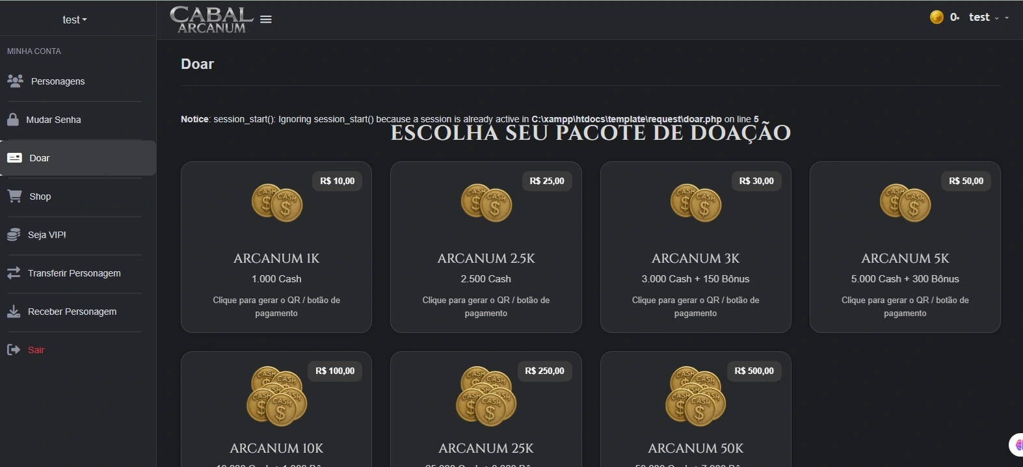Click the 5.000 Cash + 300 Bônus text
Viewport: 1023px width, 467px height.
click(905, 279)
